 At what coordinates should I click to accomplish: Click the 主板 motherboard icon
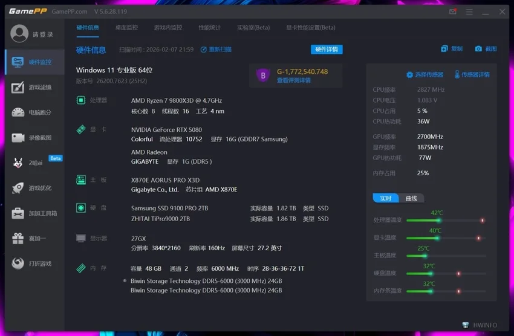tap(81, 180)
